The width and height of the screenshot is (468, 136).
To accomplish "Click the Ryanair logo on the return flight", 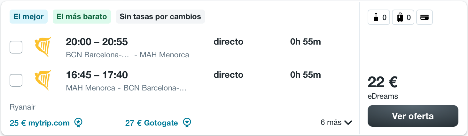I will coord(43,80).
